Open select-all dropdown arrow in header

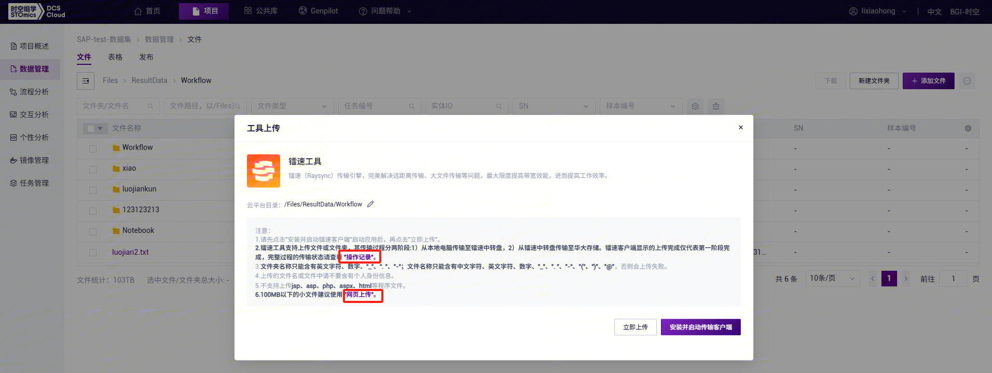click(100, 128)
